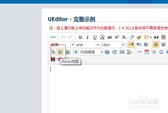
Task: Toggle strikethrough ABC icon
Action: (x=110, y=37)
